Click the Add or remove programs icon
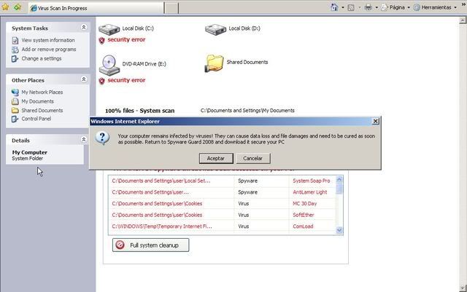This screenshot has height=292, width=467. pos(15,50)
